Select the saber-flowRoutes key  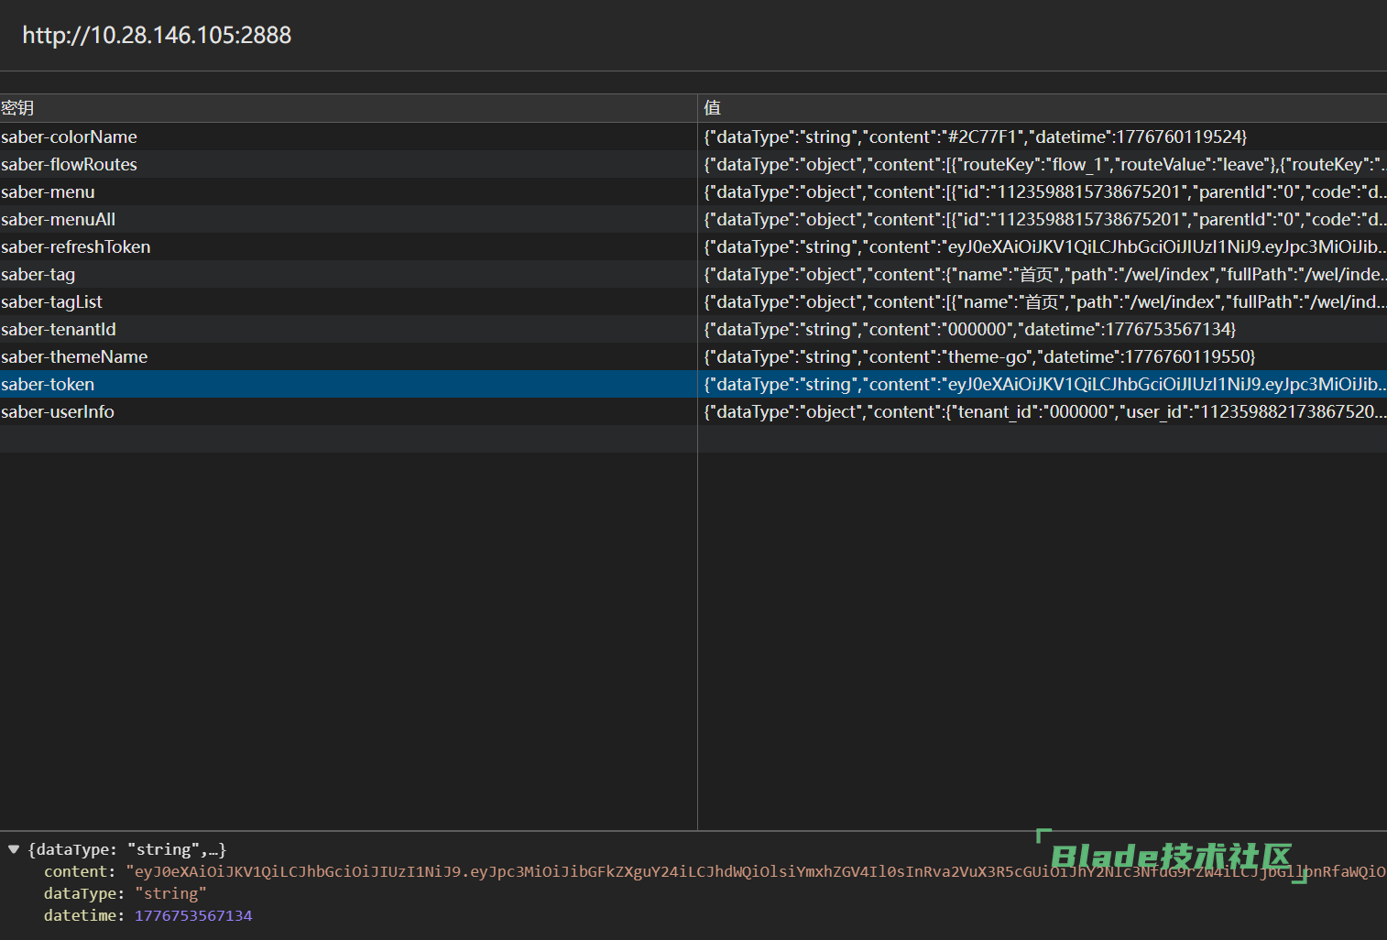click(x=70, y=164)
